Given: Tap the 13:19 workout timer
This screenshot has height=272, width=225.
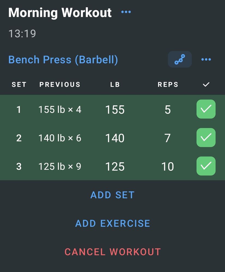Looking at the screenshot, I should 22,33.
